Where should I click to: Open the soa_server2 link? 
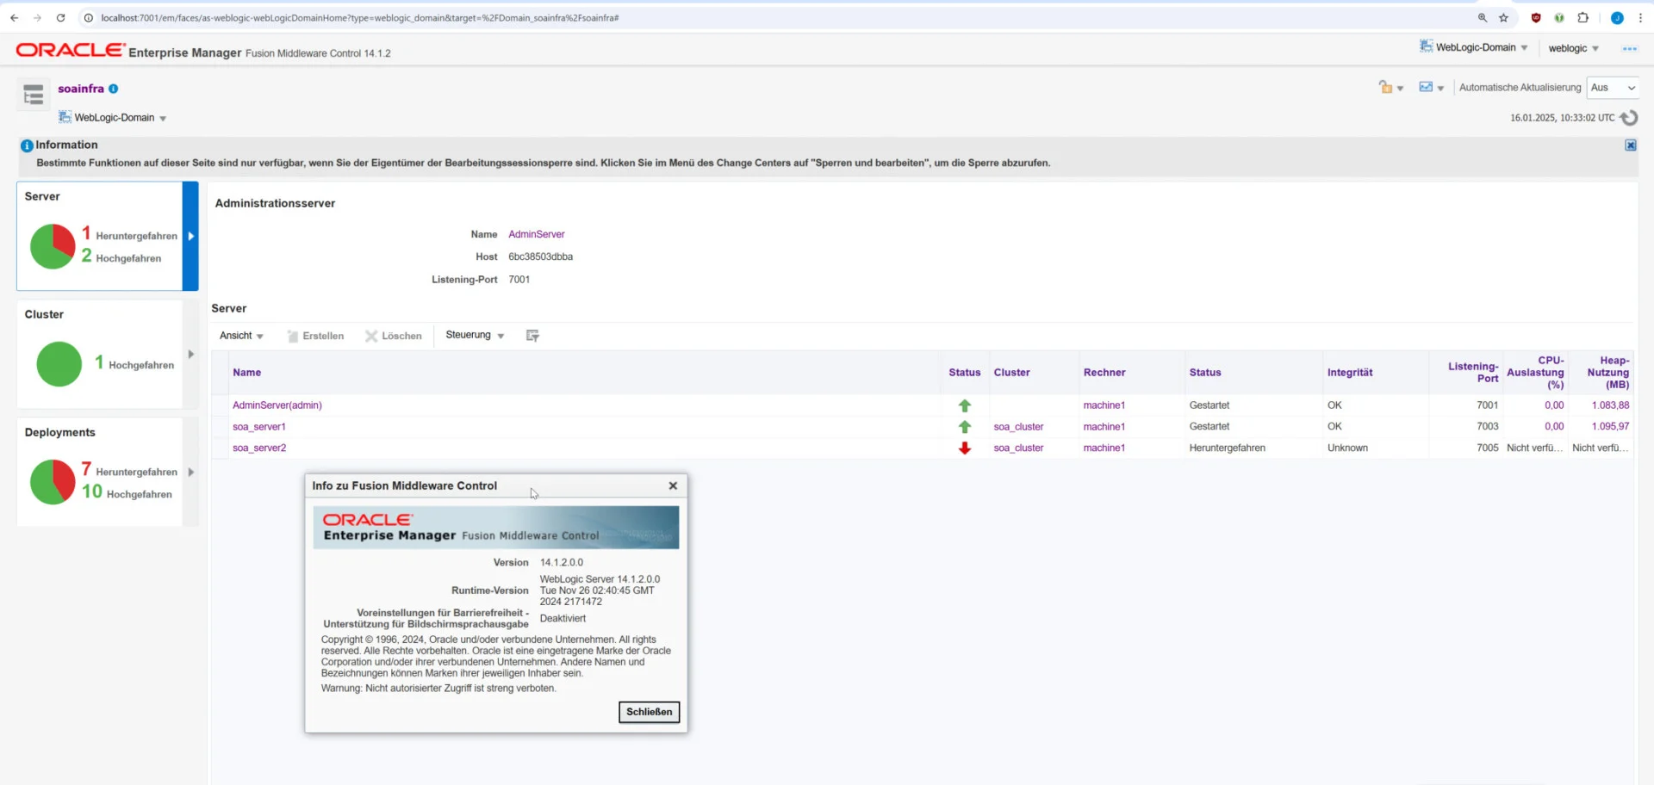(x=259, y=448)
